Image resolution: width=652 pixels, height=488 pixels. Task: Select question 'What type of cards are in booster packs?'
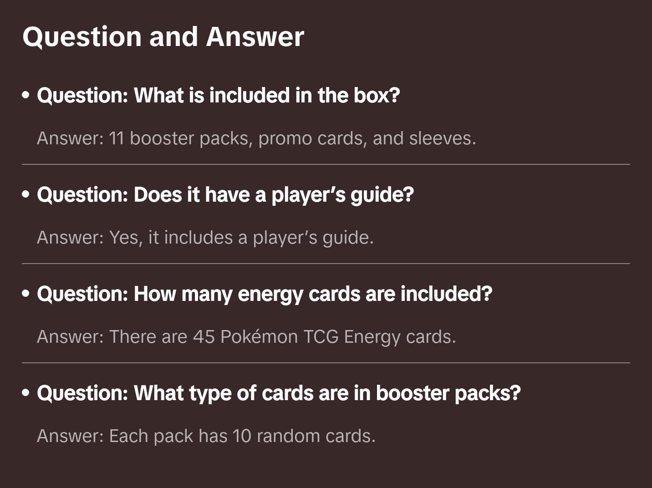click(279, 393)
